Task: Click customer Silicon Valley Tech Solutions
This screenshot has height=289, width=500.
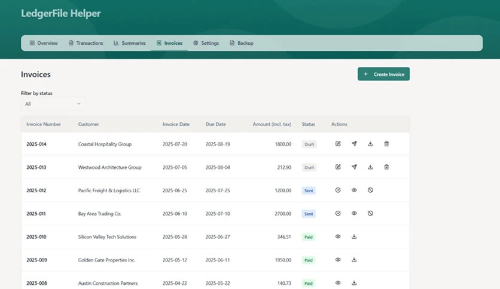Action: (x=107, y=237)
